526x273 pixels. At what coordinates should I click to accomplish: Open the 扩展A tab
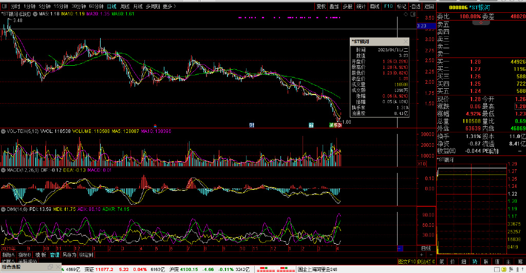pos(8,261)
